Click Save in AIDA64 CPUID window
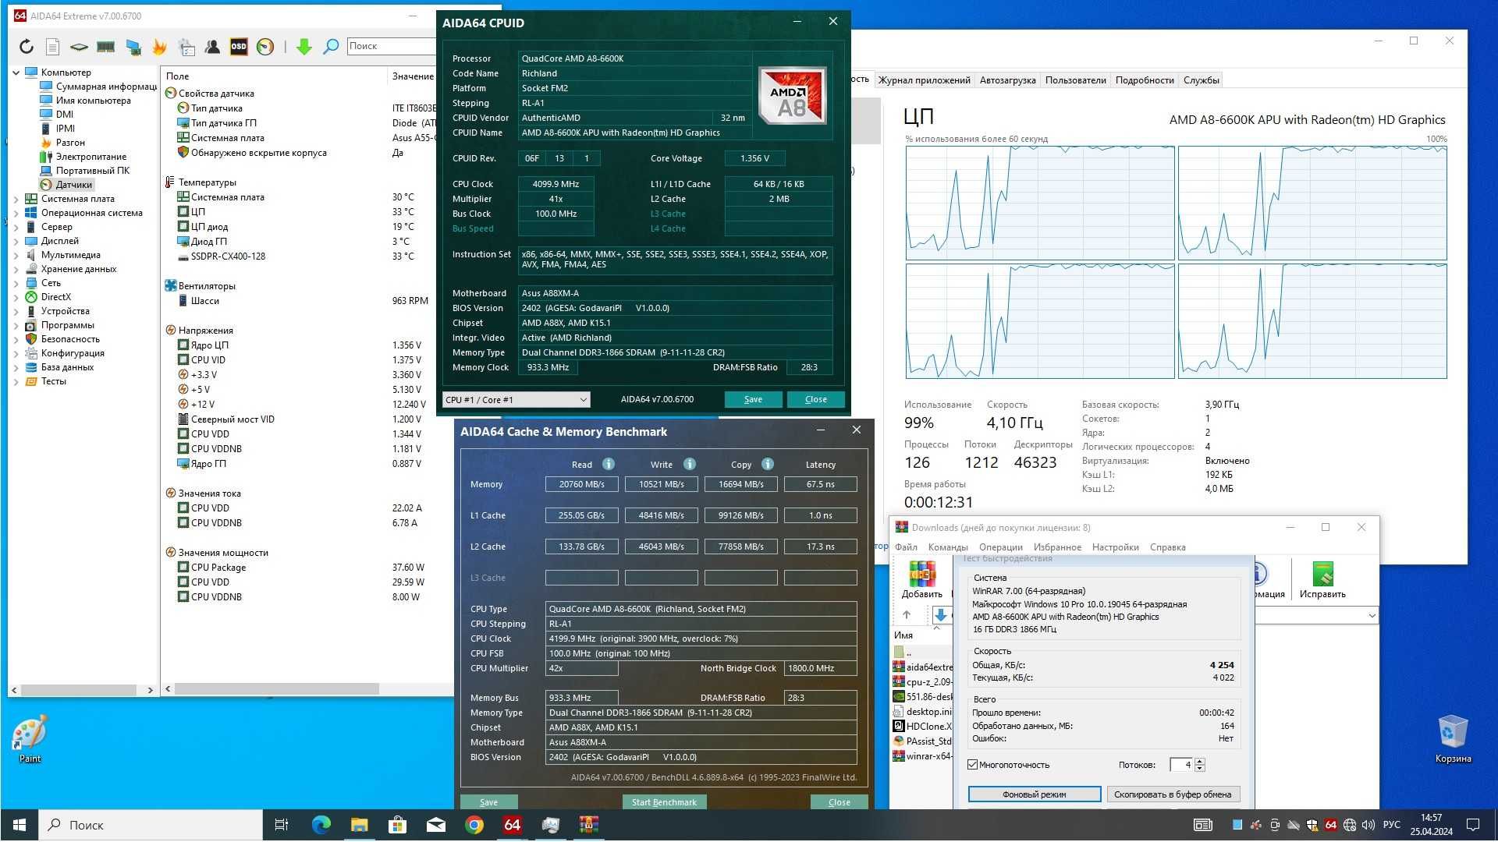This screenshot has height=842, width=1498. pyautogui.click(x=753, y=399)
